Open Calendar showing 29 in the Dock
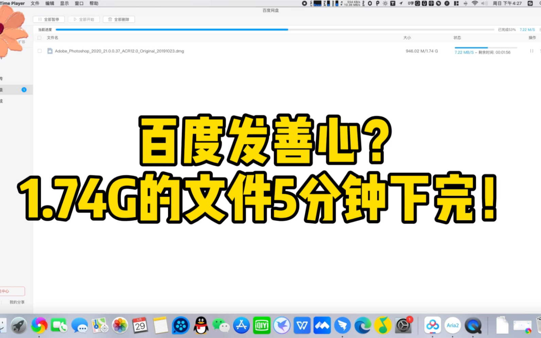541x338 pixels. point(140,325)
